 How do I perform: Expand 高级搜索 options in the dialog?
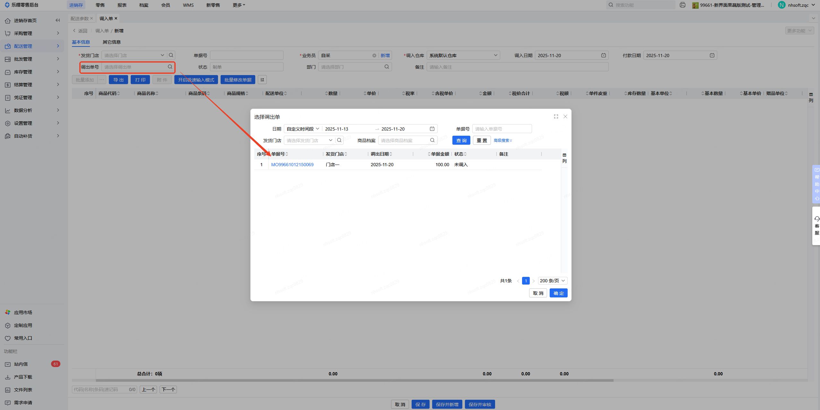tap(502, 141)
